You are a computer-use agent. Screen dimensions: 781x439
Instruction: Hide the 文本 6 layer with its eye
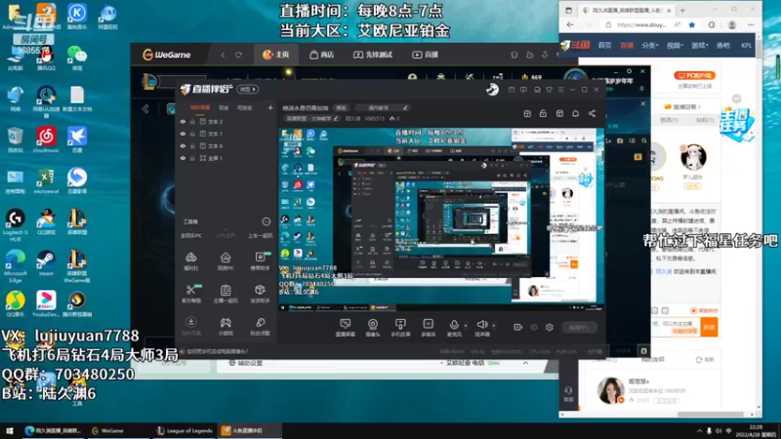coord(183,145)
